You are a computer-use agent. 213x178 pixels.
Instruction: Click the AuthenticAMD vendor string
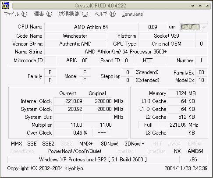click(75, 44)
